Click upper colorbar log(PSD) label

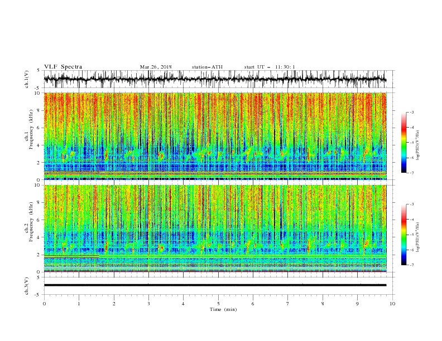(x=418, y=145)
